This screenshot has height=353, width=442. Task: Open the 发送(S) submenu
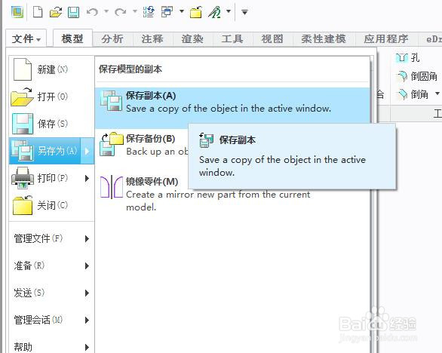tap(51, 293)
